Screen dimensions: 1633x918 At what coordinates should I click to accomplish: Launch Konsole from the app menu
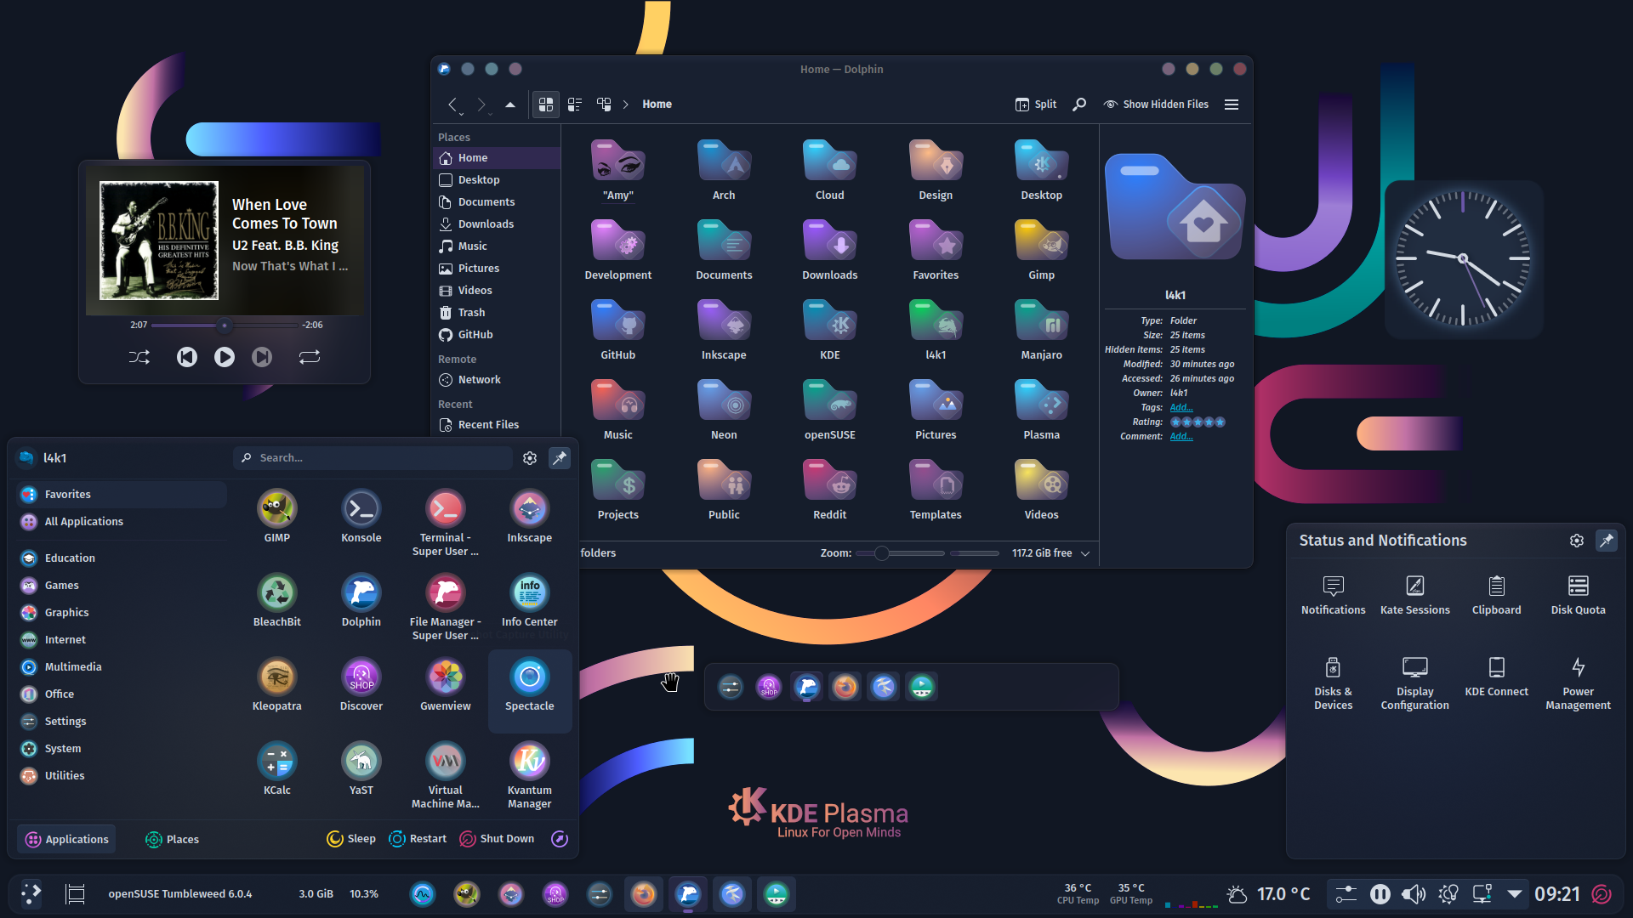point(361,516)
